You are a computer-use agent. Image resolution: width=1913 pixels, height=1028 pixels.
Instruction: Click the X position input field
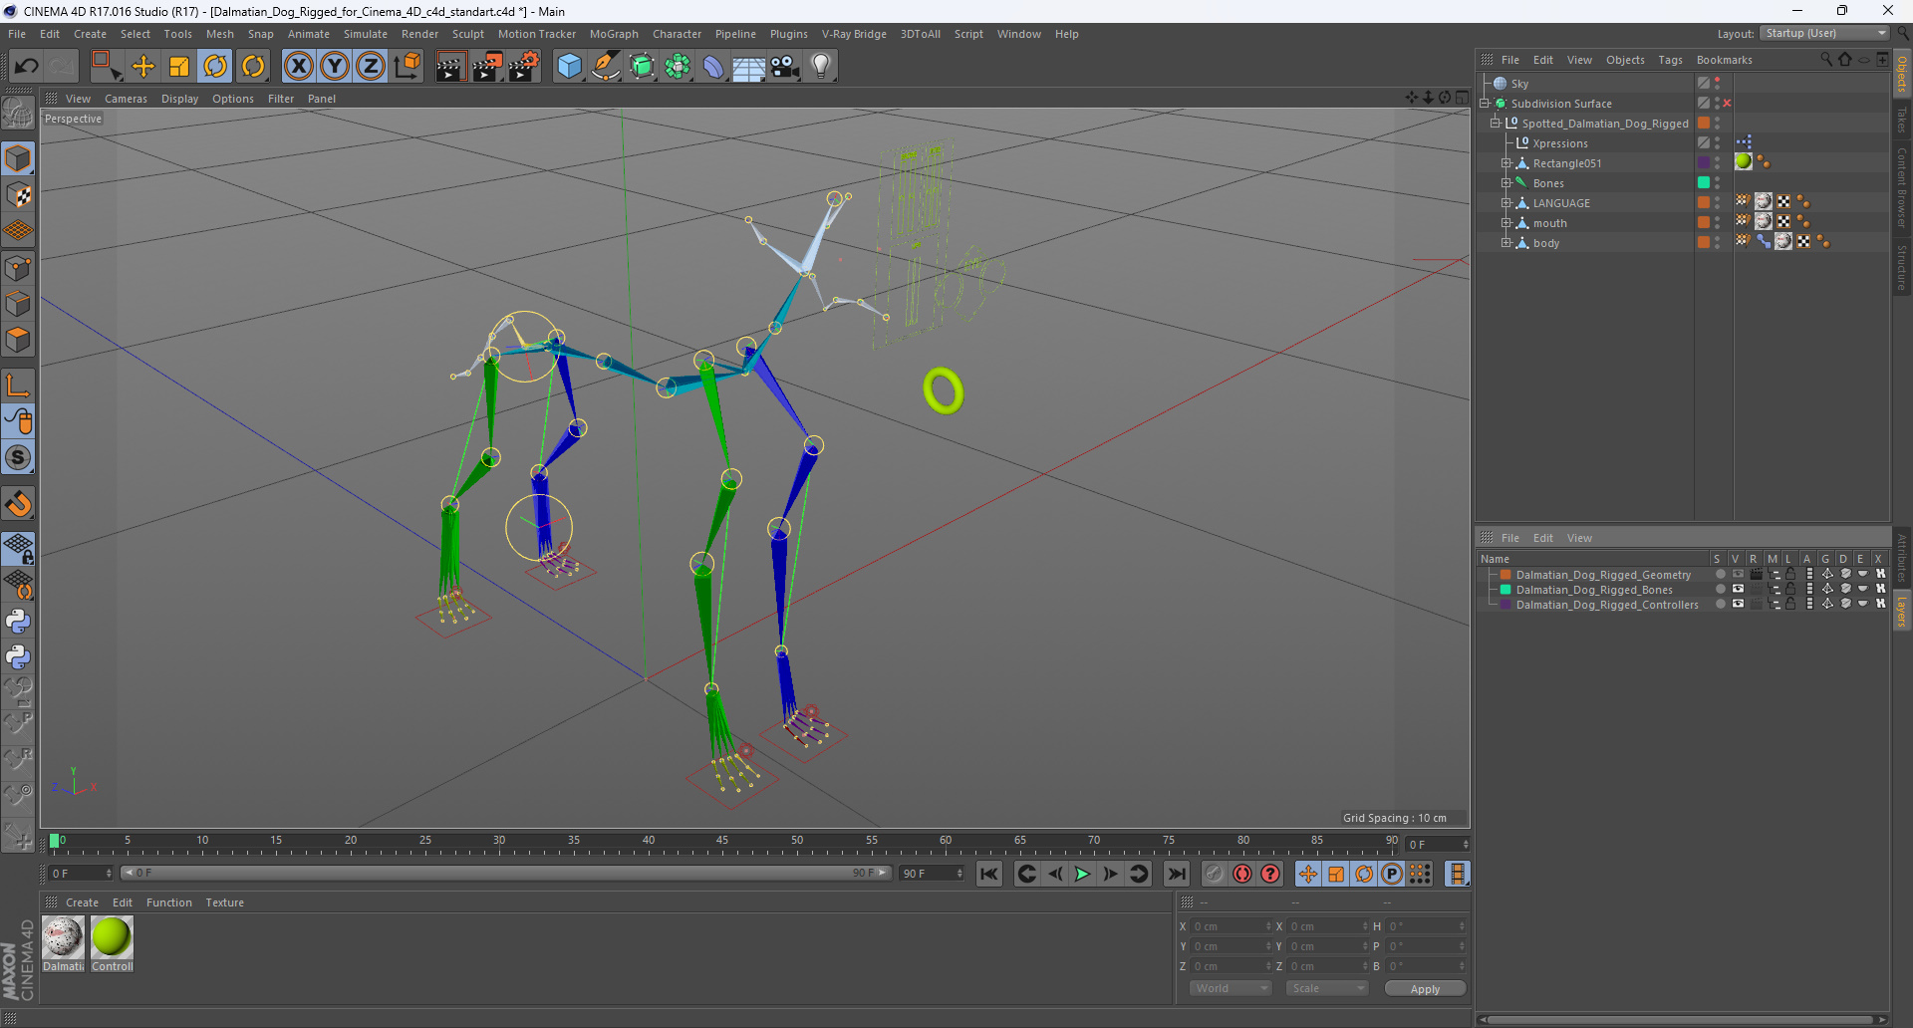point(1231,926)
